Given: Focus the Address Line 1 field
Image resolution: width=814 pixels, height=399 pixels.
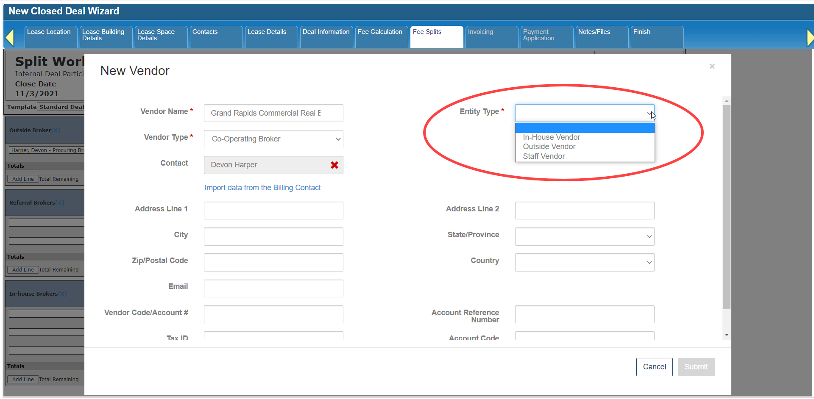Looking at the screenshot, I should coord(273,211).
